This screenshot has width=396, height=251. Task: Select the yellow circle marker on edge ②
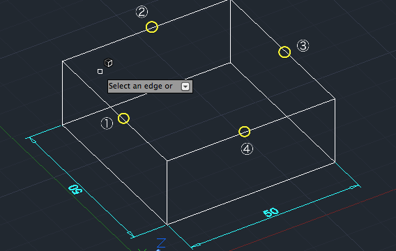152,26
